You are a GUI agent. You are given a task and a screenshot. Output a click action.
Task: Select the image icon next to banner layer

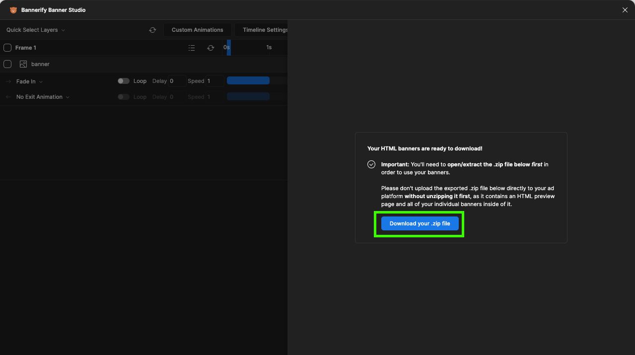tap(23, 64)
